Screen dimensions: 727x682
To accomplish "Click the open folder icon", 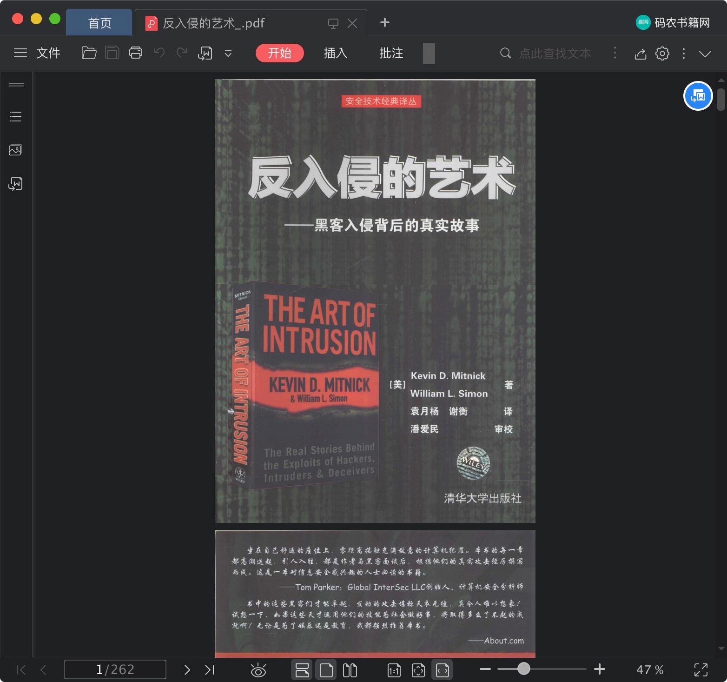I will 89,53.
